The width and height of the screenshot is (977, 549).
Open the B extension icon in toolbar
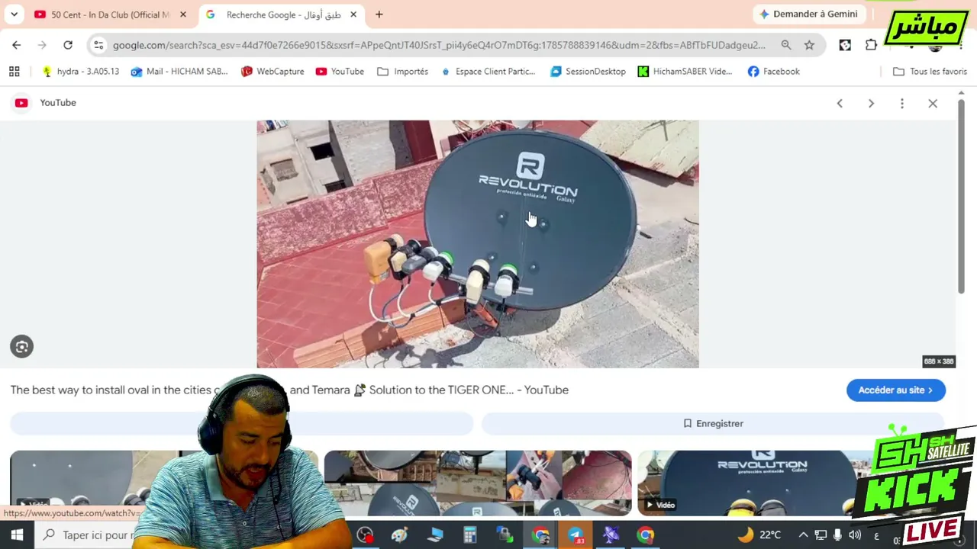[845, 45]
